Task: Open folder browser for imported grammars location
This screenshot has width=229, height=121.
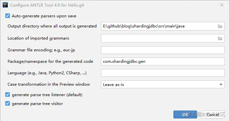Action: point(220,39)
